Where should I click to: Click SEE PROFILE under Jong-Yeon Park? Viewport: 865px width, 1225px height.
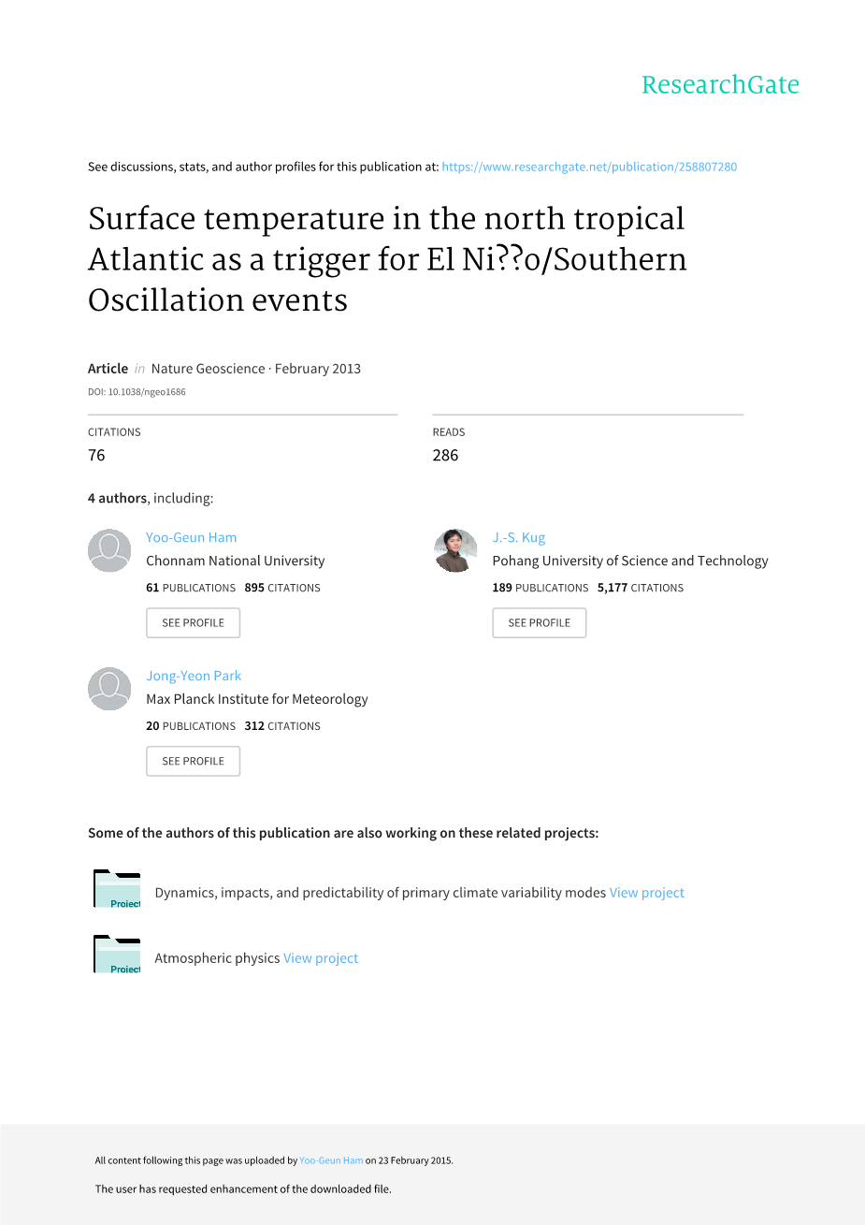point(193,762)
